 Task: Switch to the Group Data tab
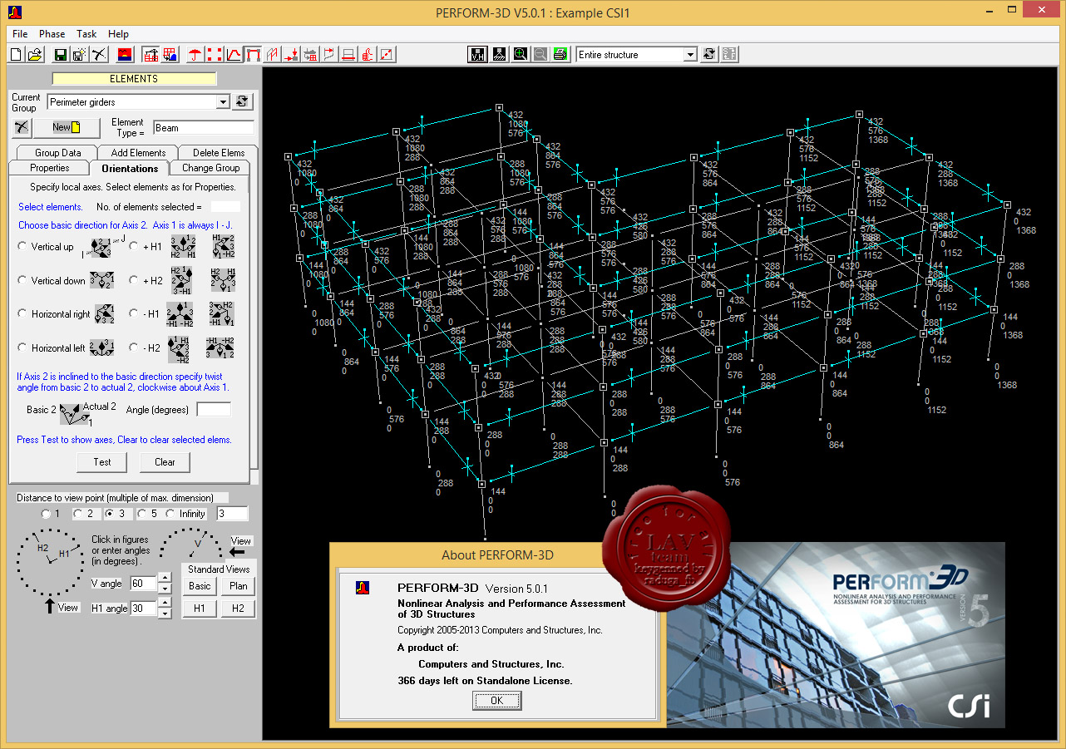pos(58,153)
